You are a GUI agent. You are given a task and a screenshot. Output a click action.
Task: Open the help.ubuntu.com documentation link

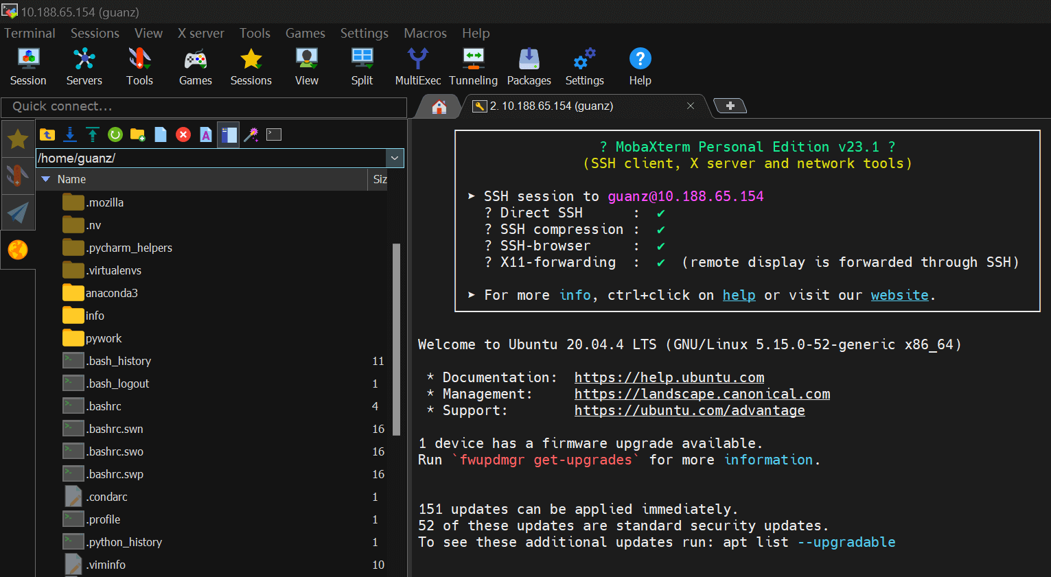click(669, 377)
